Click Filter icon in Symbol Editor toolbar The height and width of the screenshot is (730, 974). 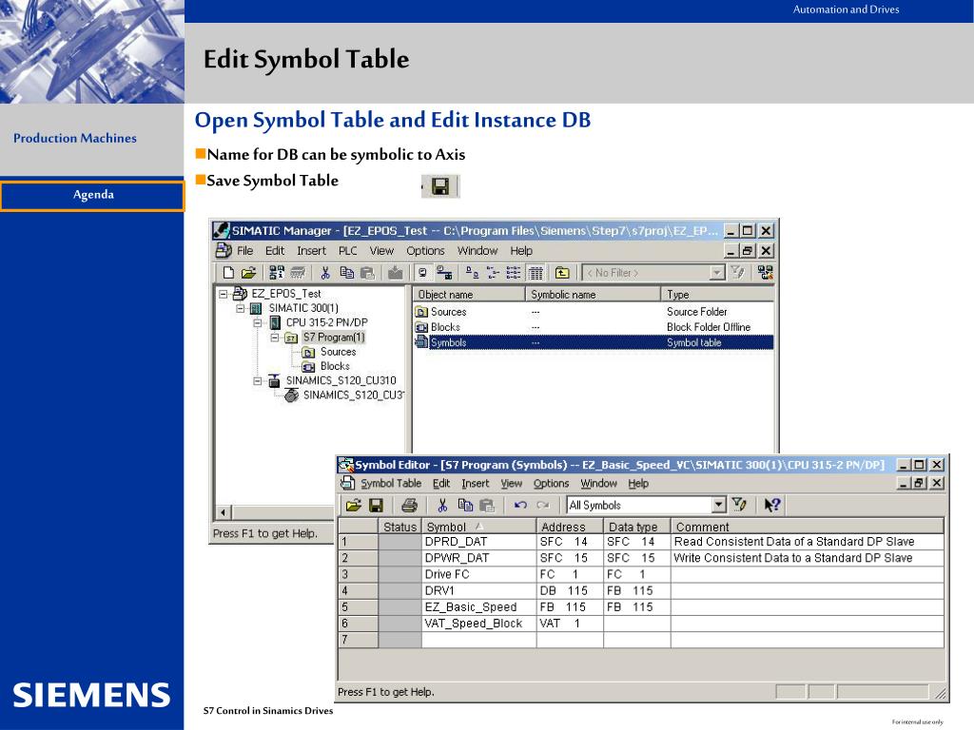tap(739, 505)
